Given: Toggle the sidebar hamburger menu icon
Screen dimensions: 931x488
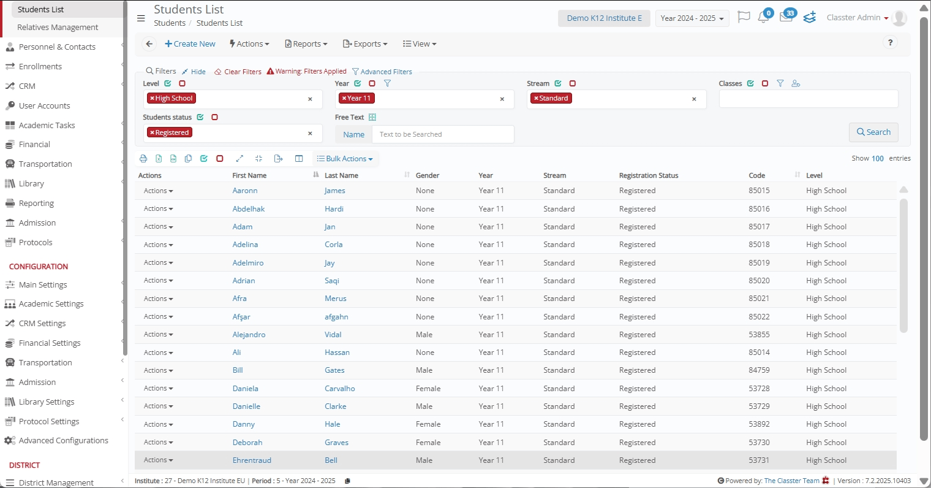Looking at the screenshot, I should coord(141,18).
